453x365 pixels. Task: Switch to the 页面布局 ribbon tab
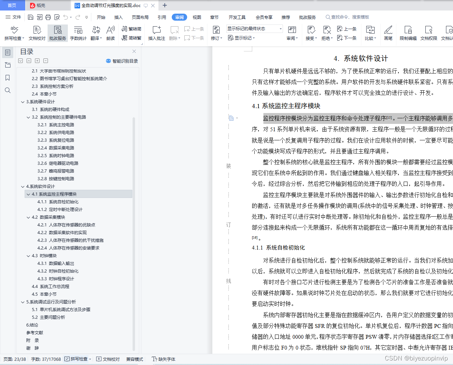point(140,17)
